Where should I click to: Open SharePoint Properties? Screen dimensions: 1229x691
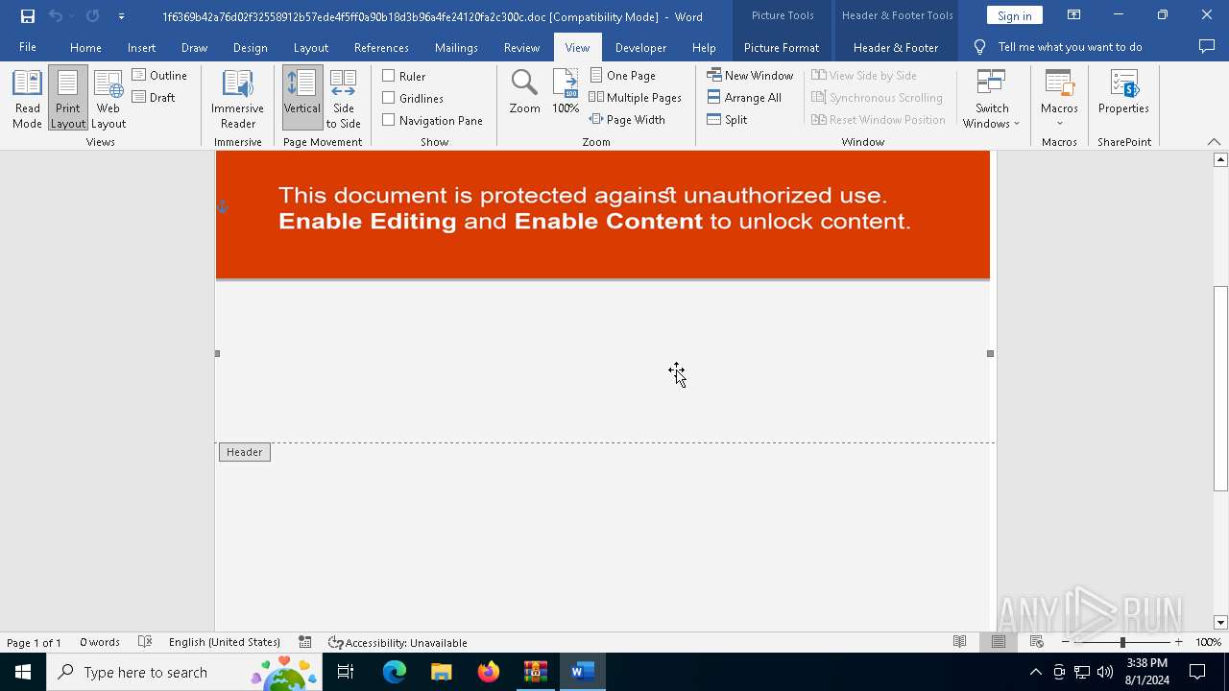1123,92
